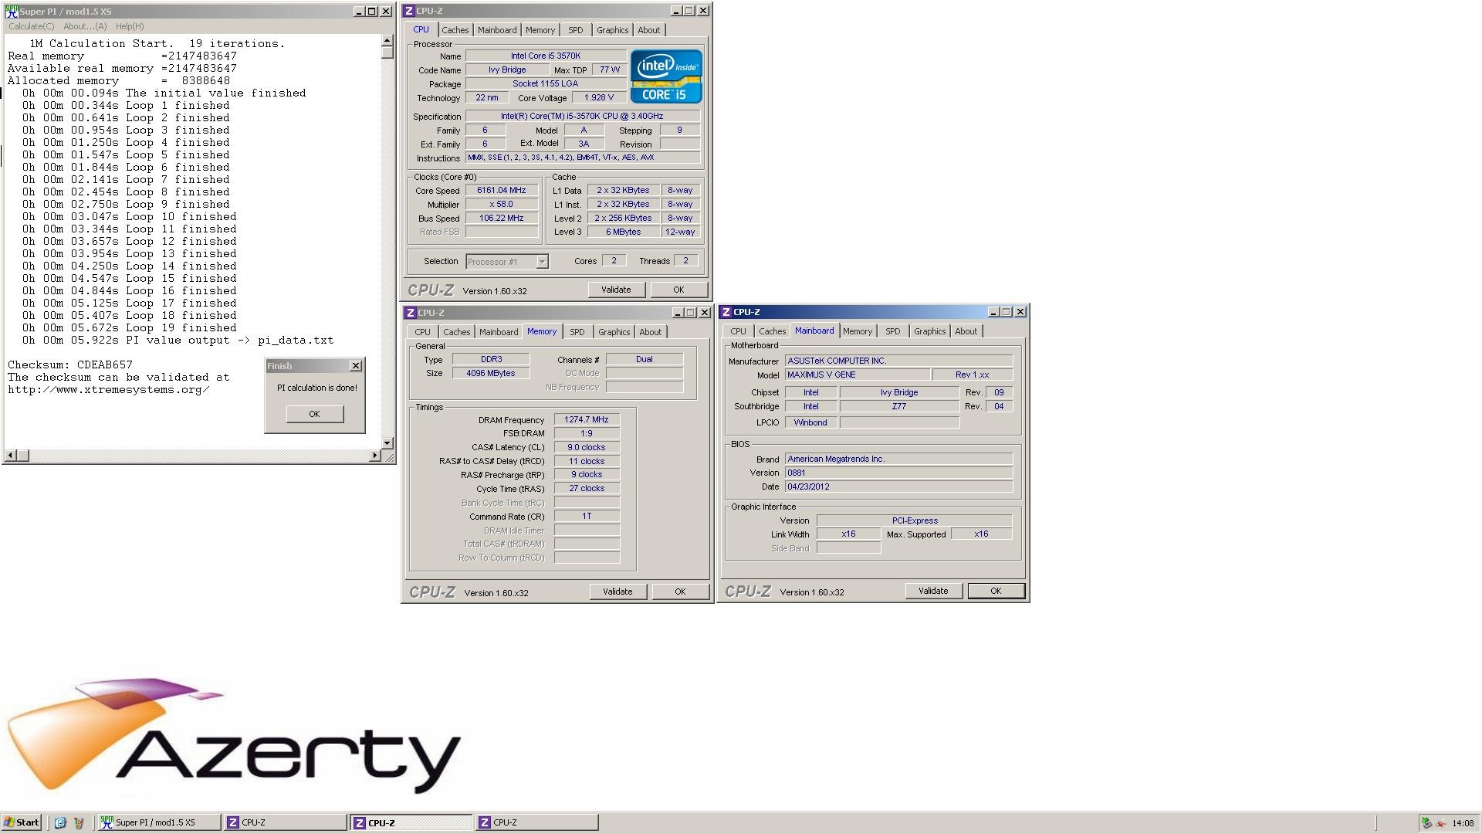Image resolution: width=1482 pixels, height=834 pixels.
Task: Activate Super PI taskbar button
Action: click(x=157, y=822)
